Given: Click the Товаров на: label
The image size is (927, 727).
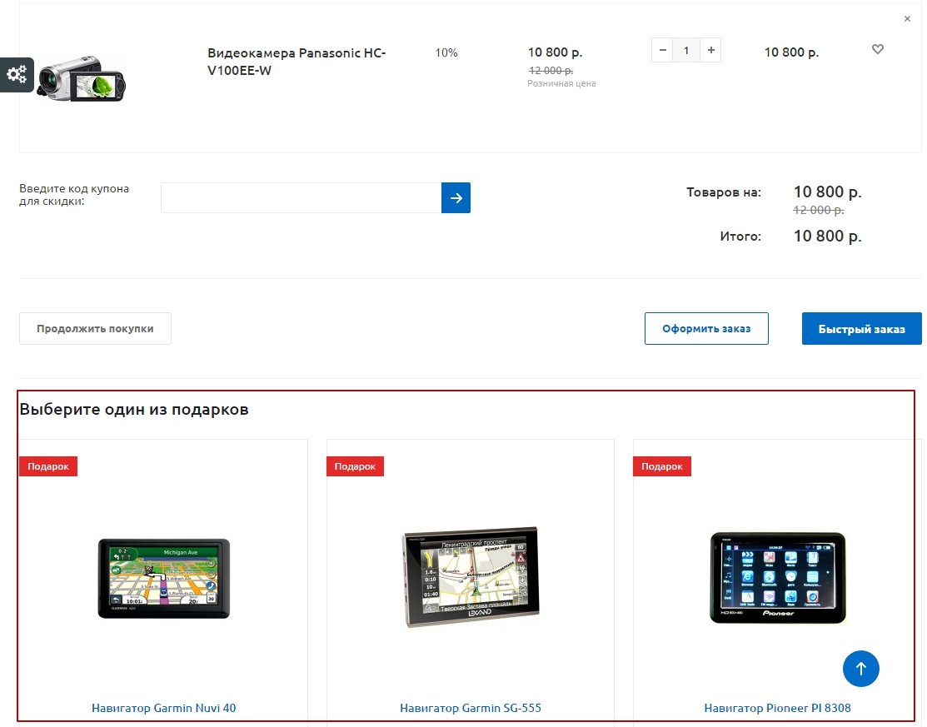Looking at the screenshot, I should (724, 192).
